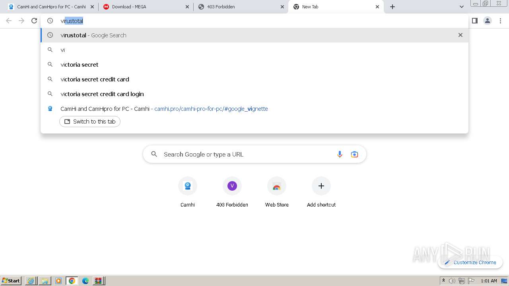Select the virustotal Google Search suggestion
509x286 pixels.
[x=254, y=35]
